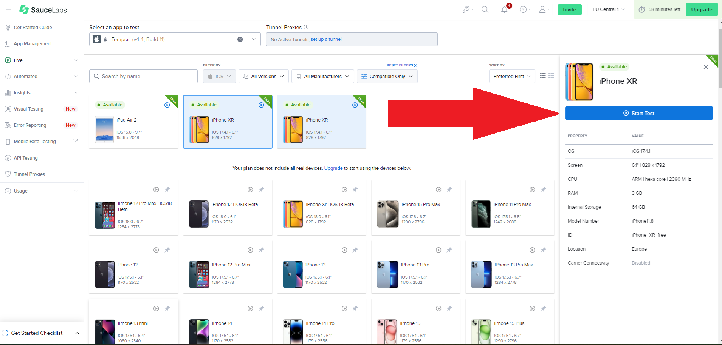This screenshot has width=722, height=345.
Task: Expand the Automated sidebar section
Action: (76, 77)
